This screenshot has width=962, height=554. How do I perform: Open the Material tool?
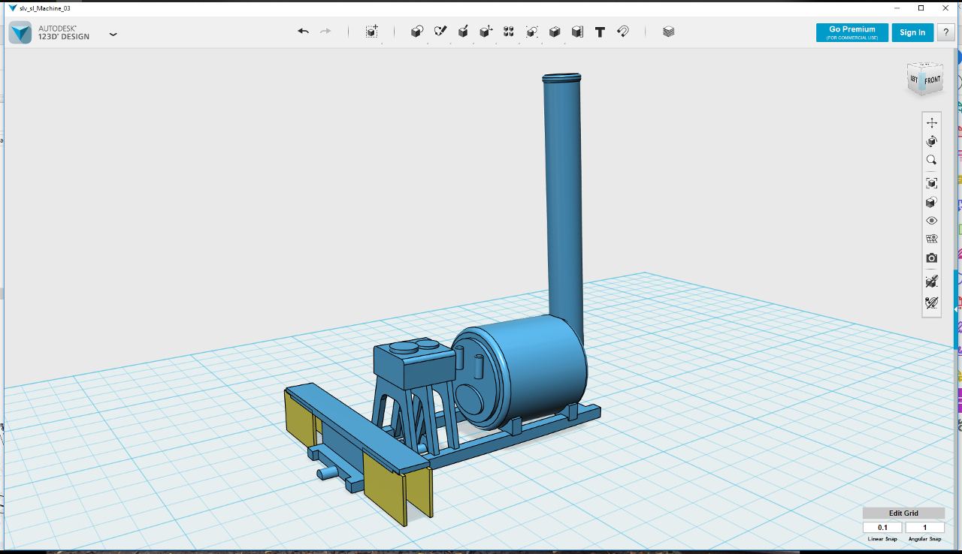tap(669, 32)
